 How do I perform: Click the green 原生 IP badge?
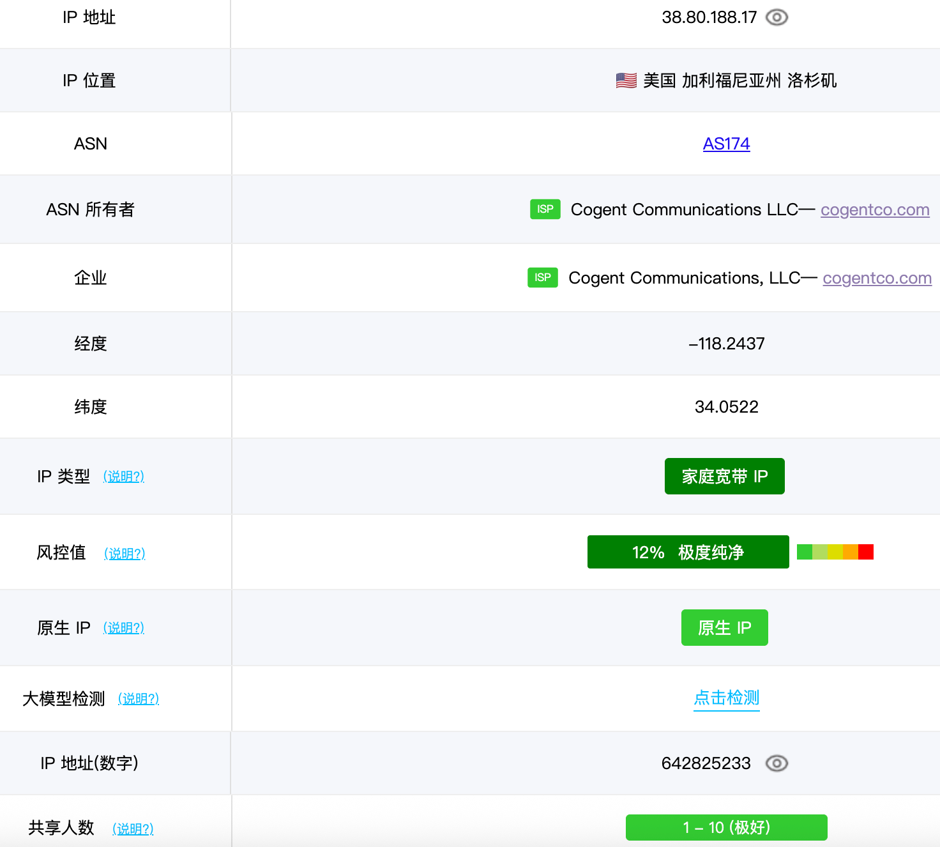724,628
